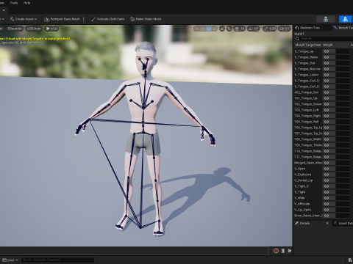Toggle coordinate system icon in viewport
353x264 pixels.
point(222,29)
